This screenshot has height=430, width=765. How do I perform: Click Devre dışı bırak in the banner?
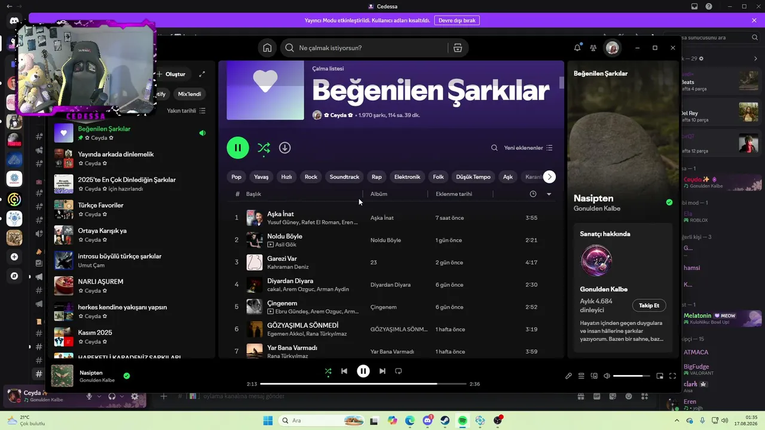(x=457, y=20)
